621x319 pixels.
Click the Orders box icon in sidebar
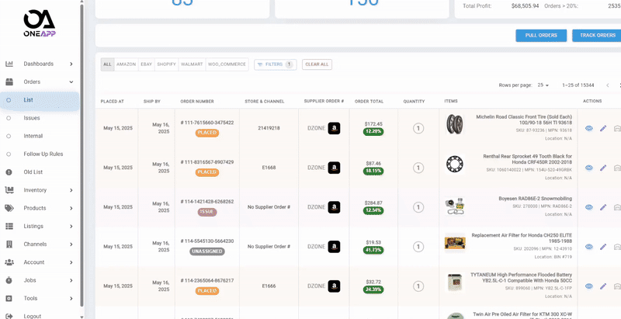9,82
